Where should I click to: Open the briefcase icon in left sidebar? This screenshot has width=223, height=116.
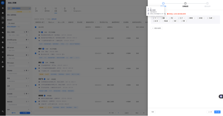pos(3,13)
